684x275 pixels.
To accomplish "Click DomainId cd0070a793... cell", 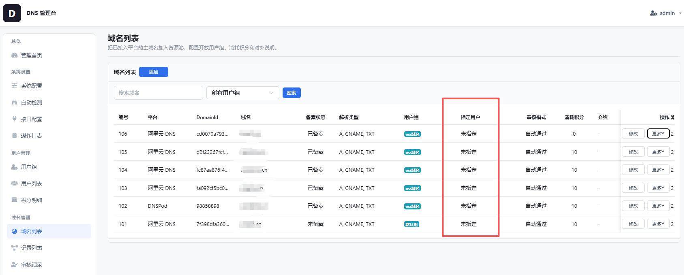I will tap(212, 134).
